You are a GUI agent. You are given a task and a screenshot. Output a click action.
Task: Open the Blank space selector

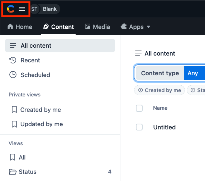pos(50,9)
